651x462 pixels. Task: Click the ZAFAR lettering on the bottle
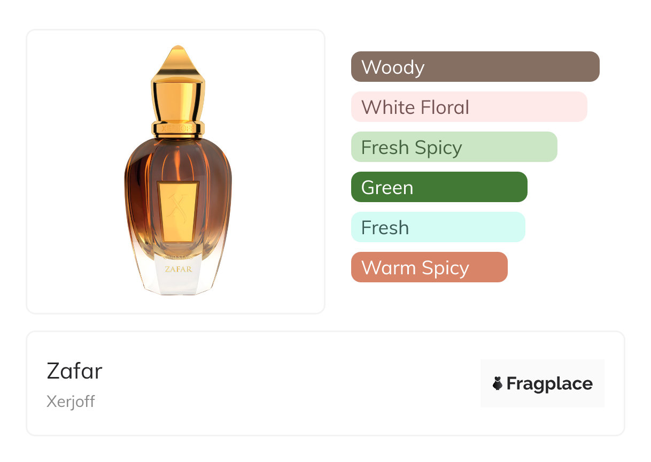pos(179,269)
